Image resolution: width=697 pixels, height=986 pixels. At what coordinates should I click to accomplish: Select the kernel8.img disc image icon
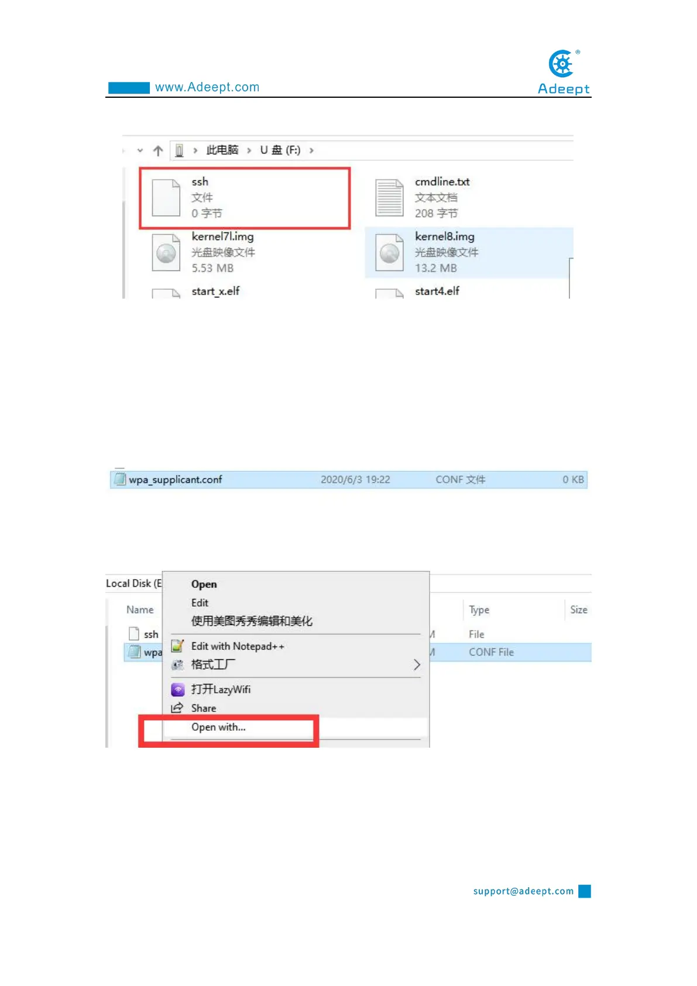coord(389,252)
